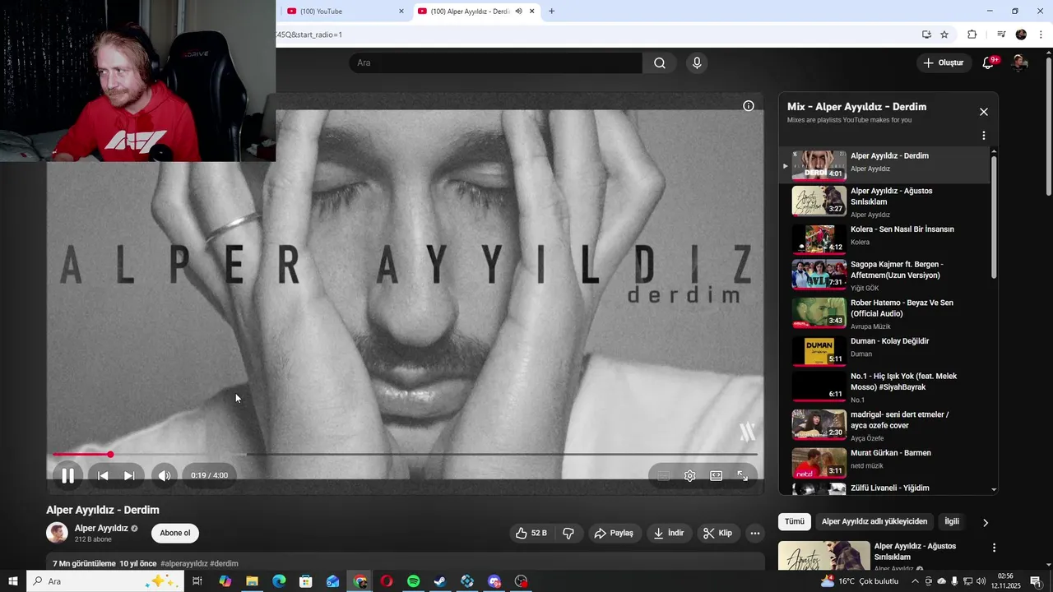
Task: Select 'Alper Ayyıldız adlı yükleyiciden' chip
Action: pyautogui.click(x=874, y=521)
